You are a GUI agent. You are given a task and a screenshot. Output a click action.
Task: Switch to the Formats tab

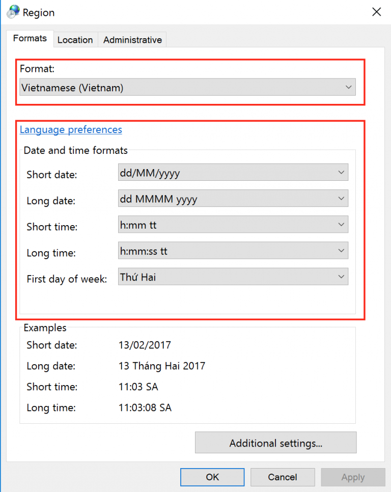pyautogui.click(x=30, y=38)
